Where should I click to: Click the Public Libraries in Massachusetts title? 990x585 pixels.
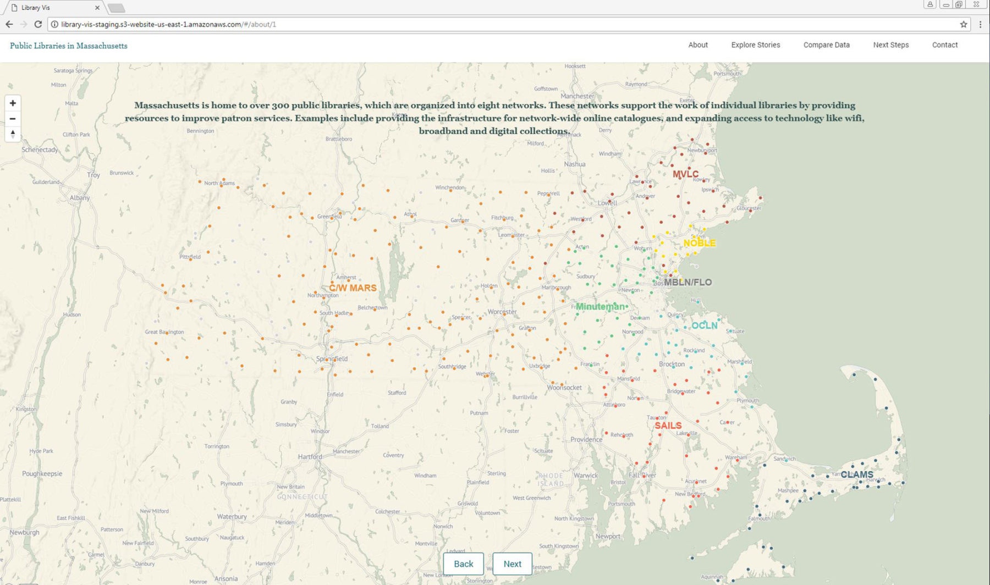(x=69, y=46)
